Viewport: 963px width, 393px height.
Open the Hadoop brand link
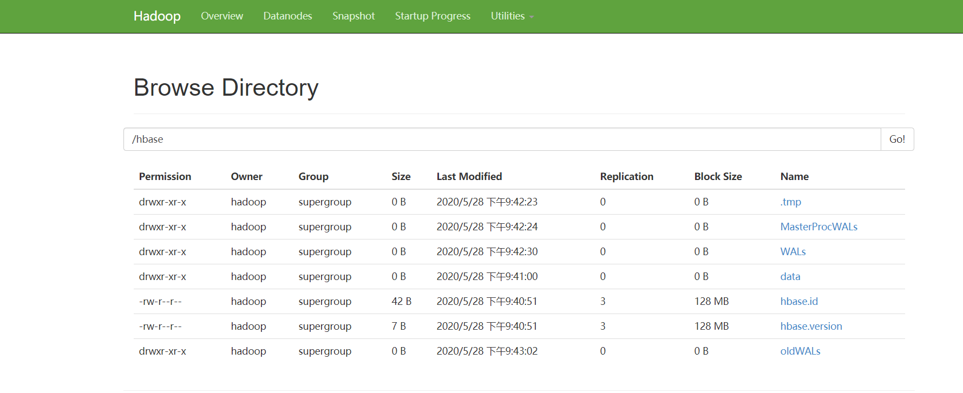coord(157,16)
